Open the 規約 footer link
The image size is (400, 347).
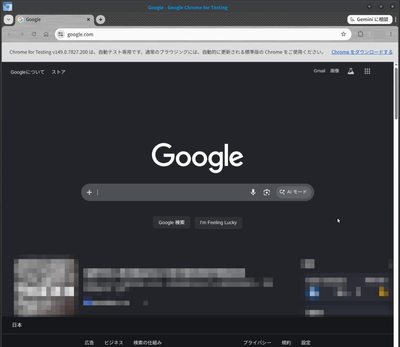[286, 342]
